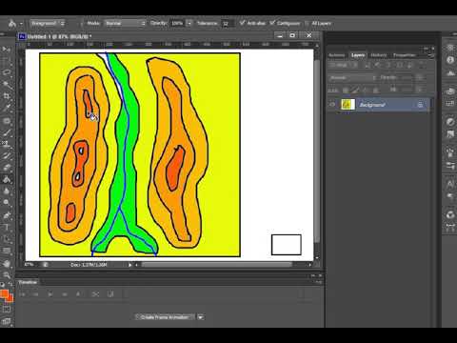Image resolution: width=457 pixels, height=343 pixels.
Task: Switch to the Properties panel tab
Action: coord(404,55)
